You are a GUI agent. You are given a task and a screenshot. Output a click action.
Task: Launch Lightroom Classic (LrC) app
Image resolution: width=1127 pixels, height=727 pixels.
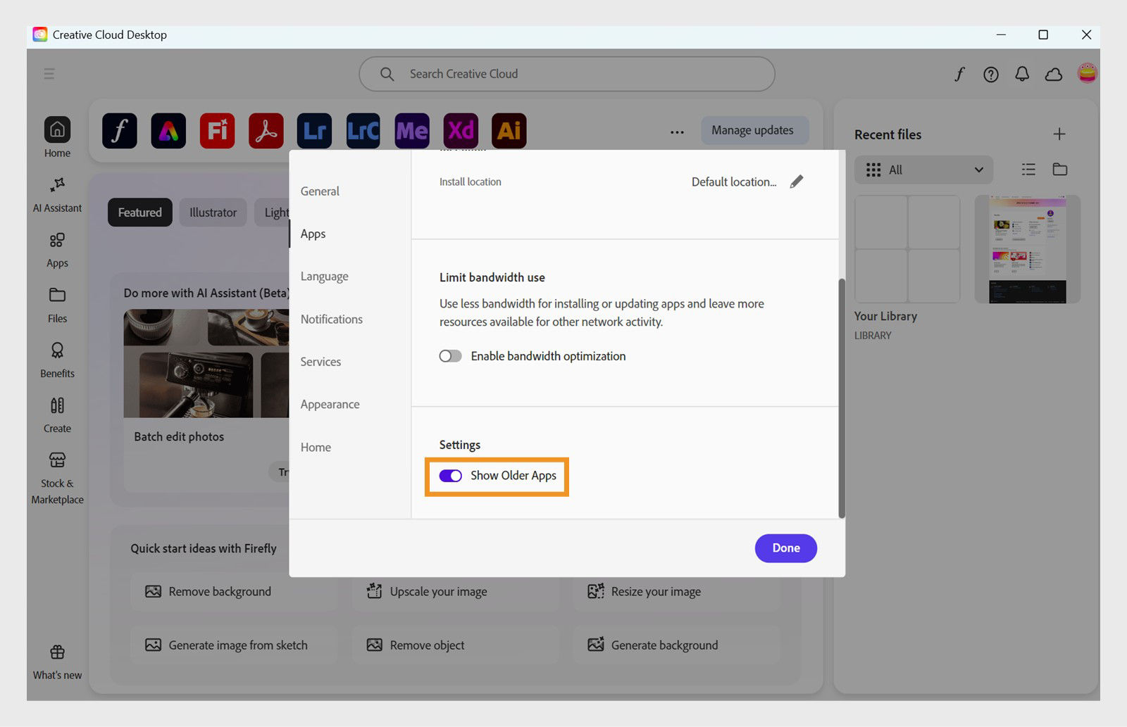(363, 130)
